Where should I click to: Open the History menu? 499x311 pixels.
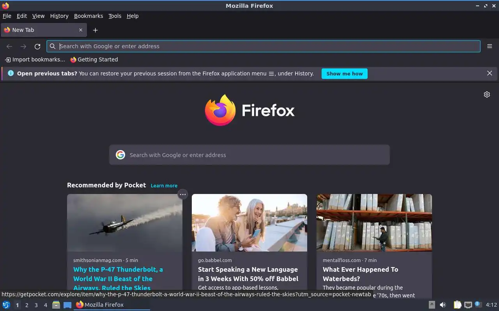point(59,16)
